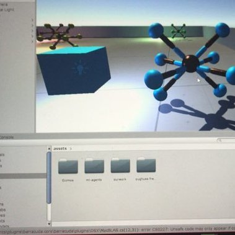Image resolution: width=235 pixels, height=235 pixels.
Task: Click the folder tree scrollbar up arrow
Action: tap(49, 148)
